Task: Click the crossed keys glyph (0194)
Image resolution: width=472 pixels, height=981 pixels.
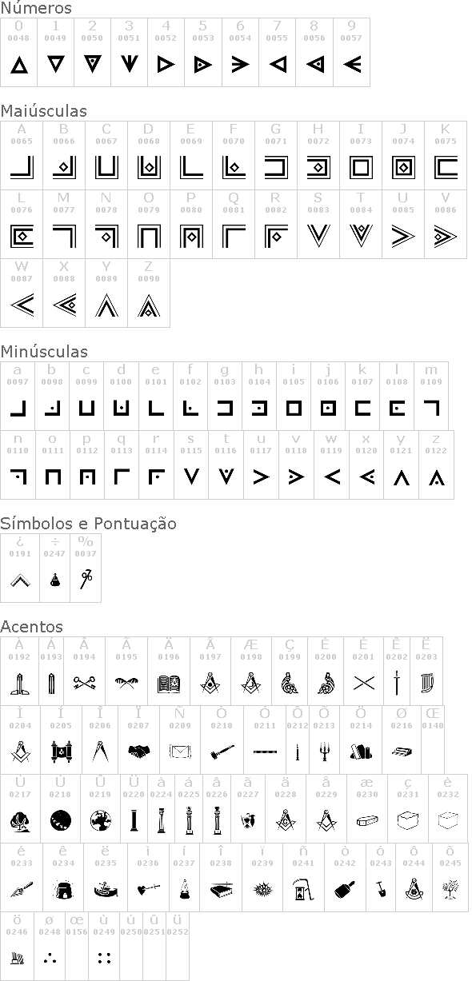Action: click(x=85, y=684)
